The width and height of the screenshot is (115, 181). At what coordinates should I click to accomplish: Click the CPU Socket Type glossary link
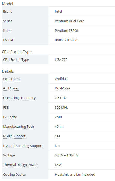[16, 60]
